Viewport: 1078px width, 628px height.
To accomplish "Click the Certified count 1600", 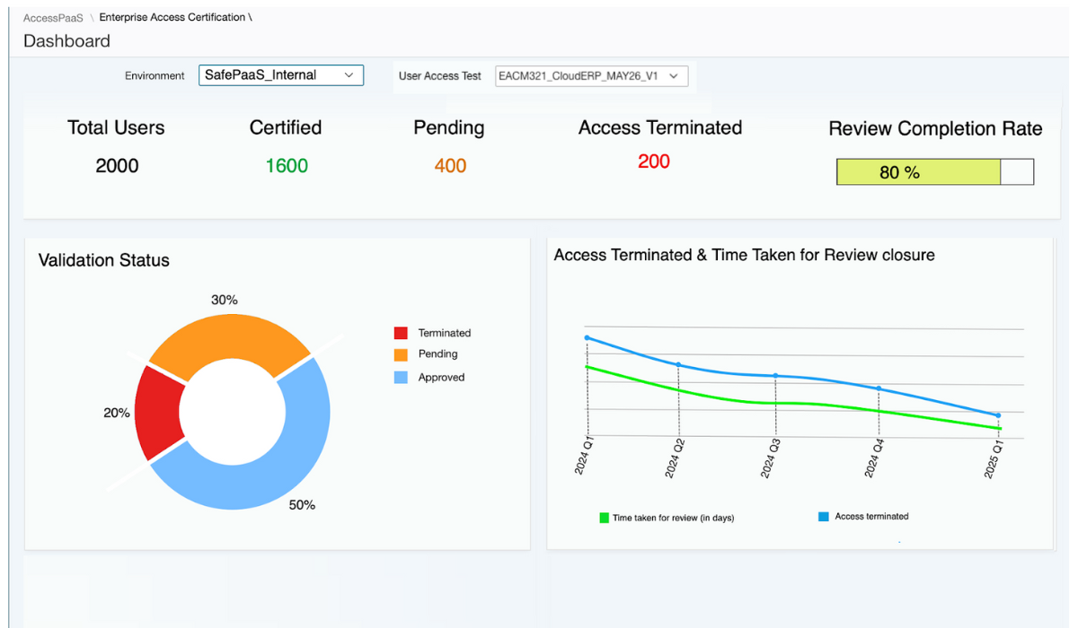I will tap(287, 166).
